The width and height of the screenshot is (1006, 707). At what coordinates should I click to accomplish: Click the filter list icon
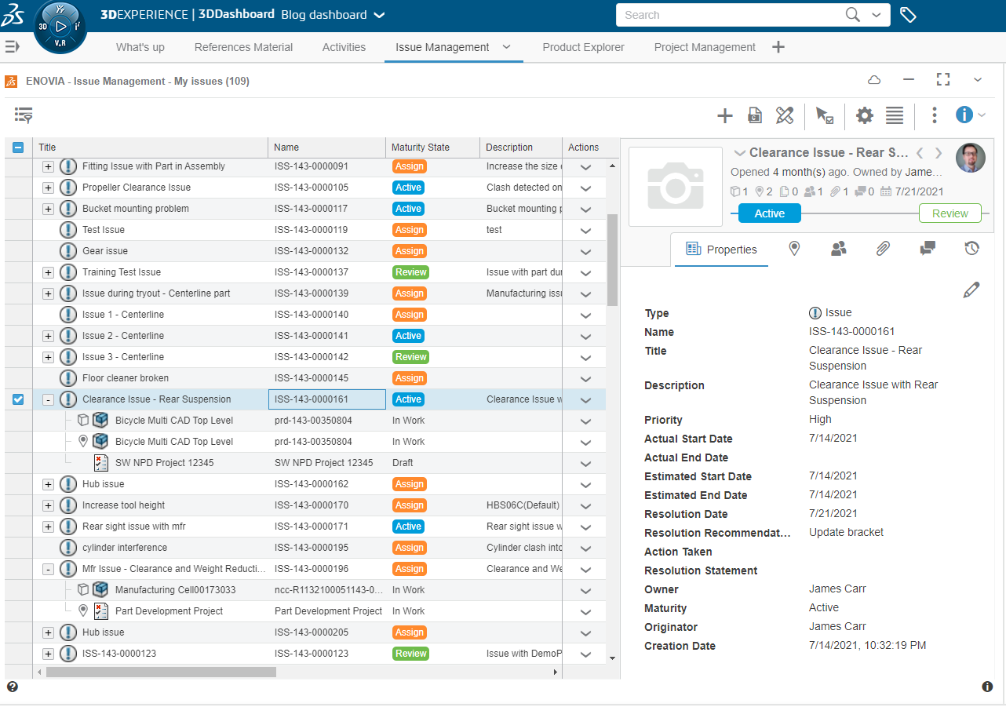click(x=24, y=115)
